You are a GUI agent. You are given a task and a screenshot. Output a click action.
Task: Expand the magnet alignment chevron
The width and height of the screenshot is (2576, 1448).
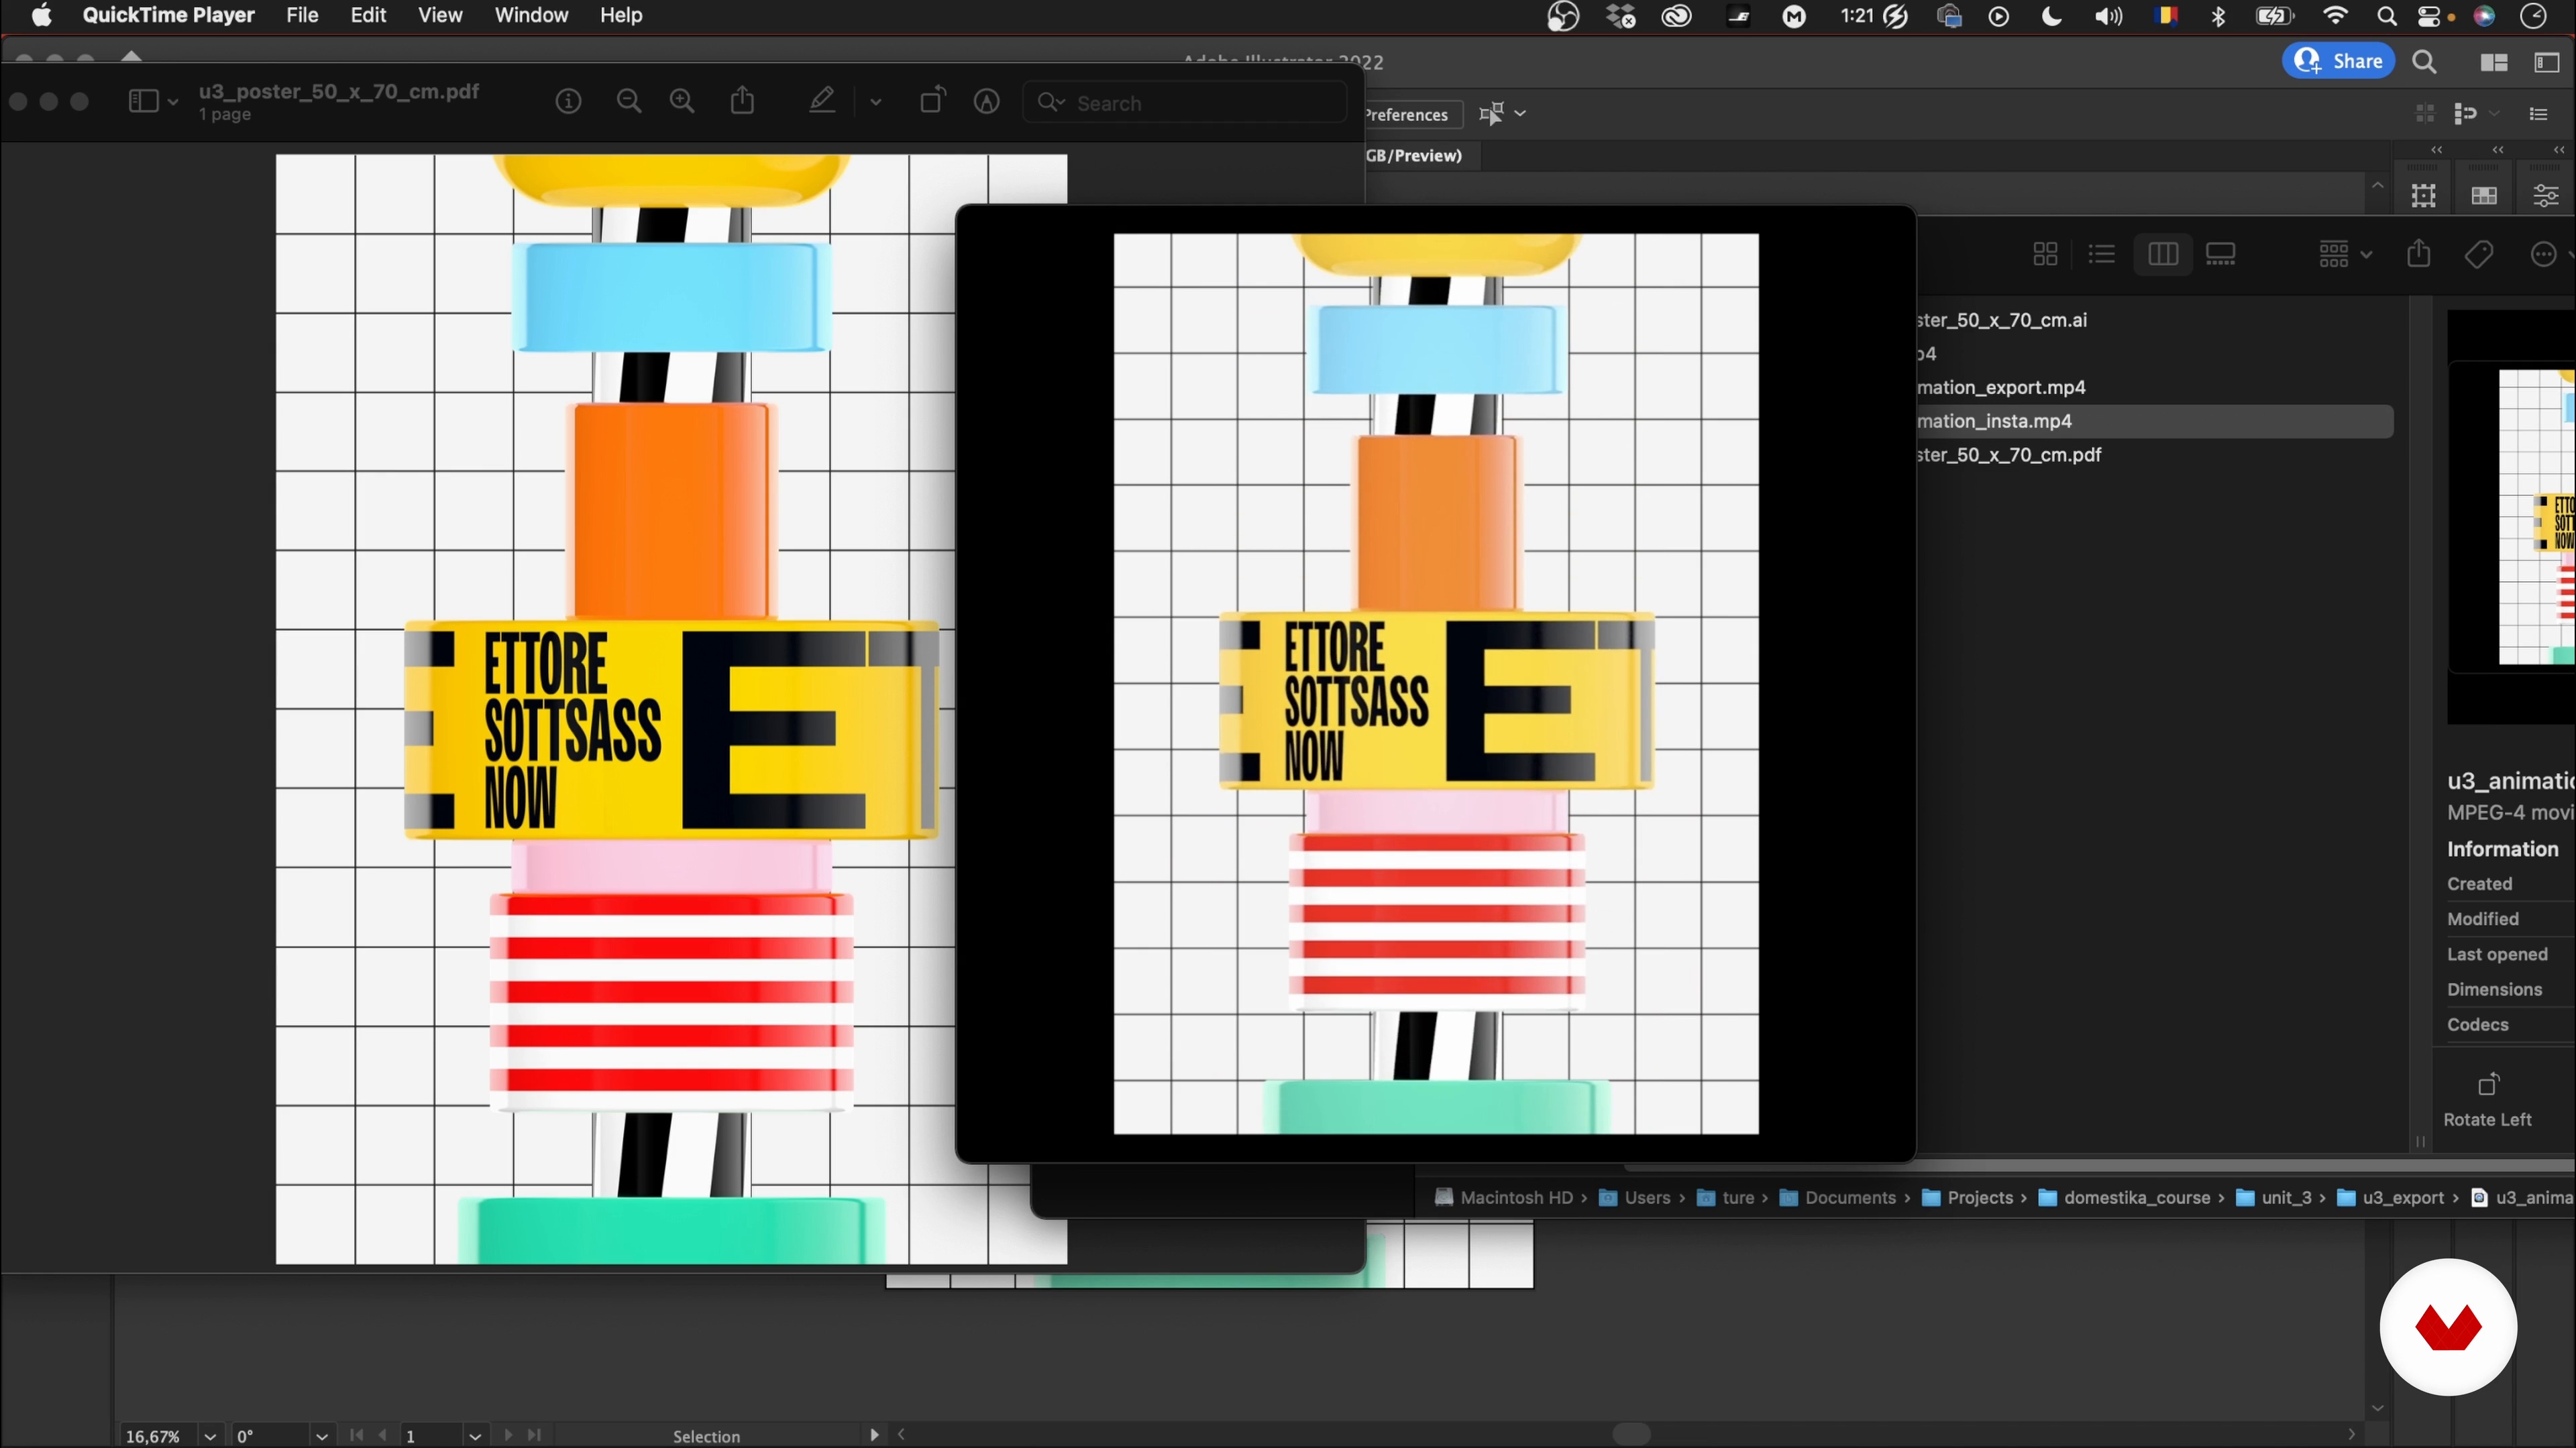[2495, 114]
